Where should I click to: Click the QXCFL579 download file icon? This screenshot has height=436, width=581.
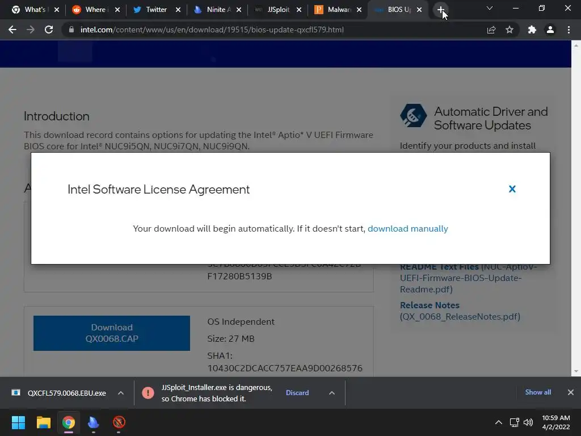[16, 393]
